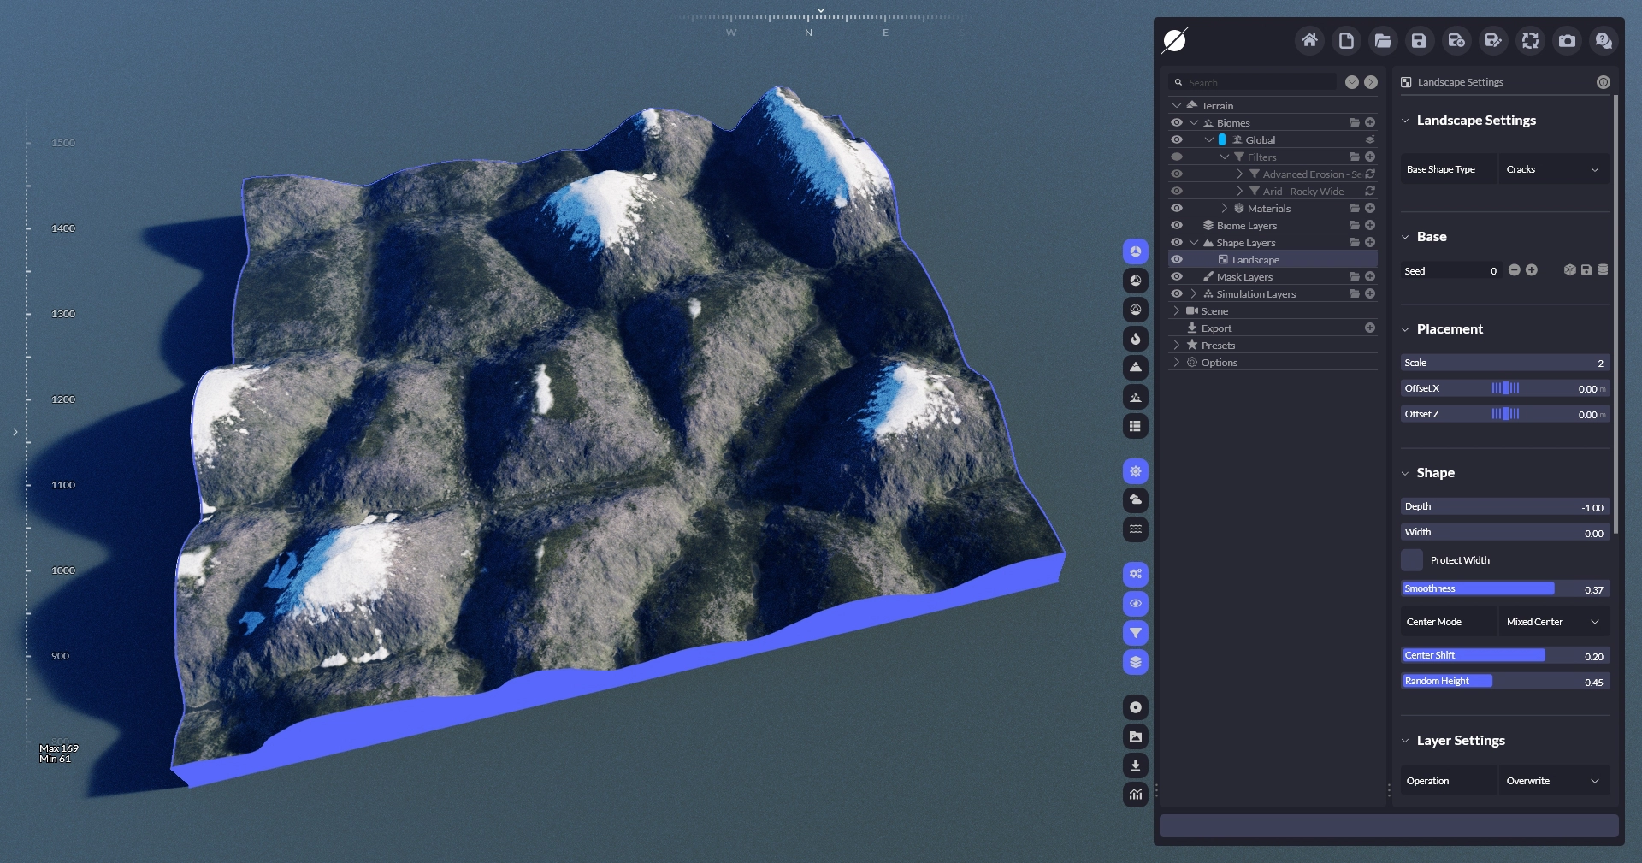The image size is (1642, 863).
Task: Open the Center Mode dropdown
Action: point(1552,622)
